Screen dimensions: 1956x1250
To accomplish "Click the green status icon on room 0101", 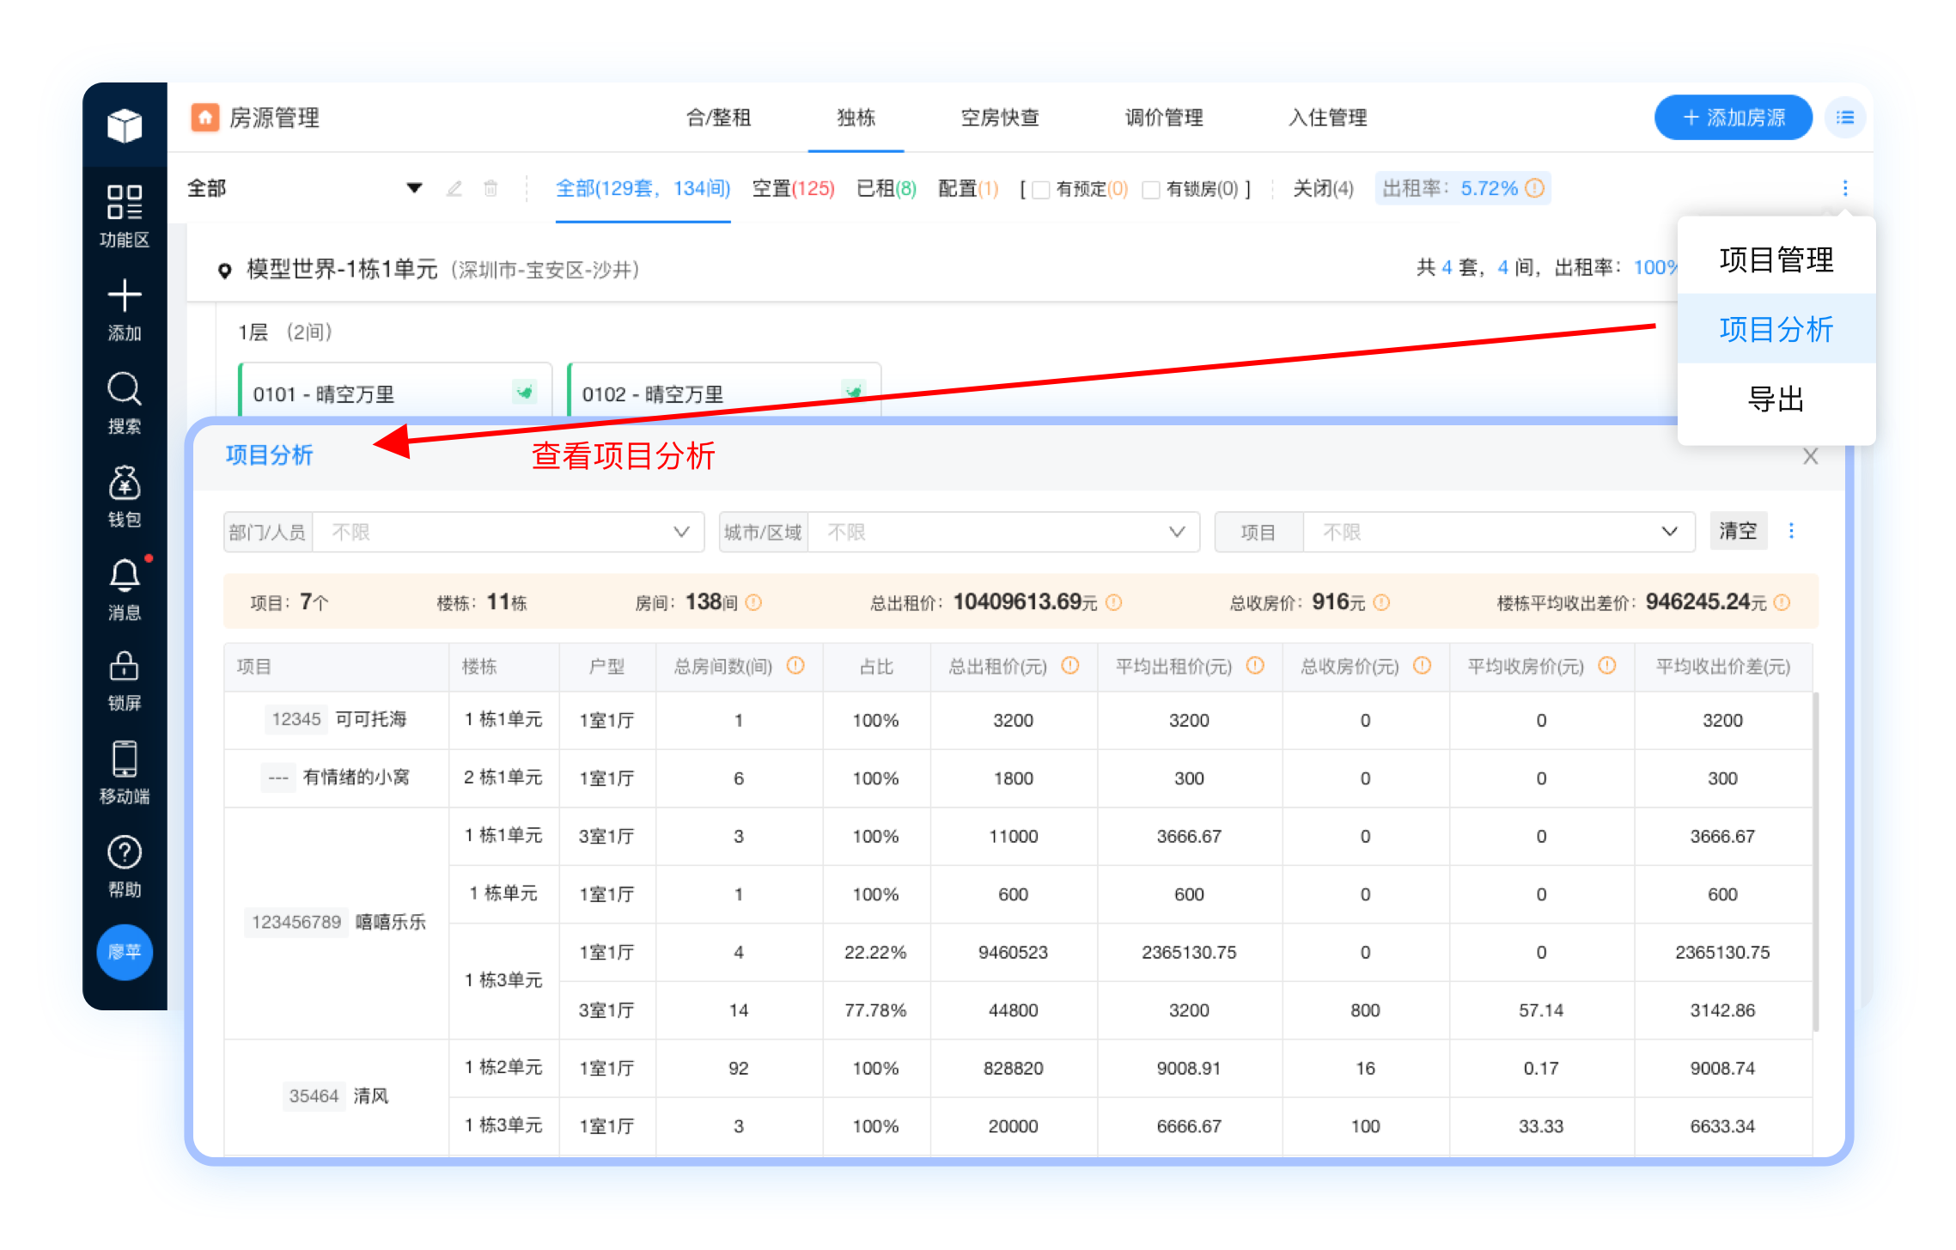I will pos(524,392).
